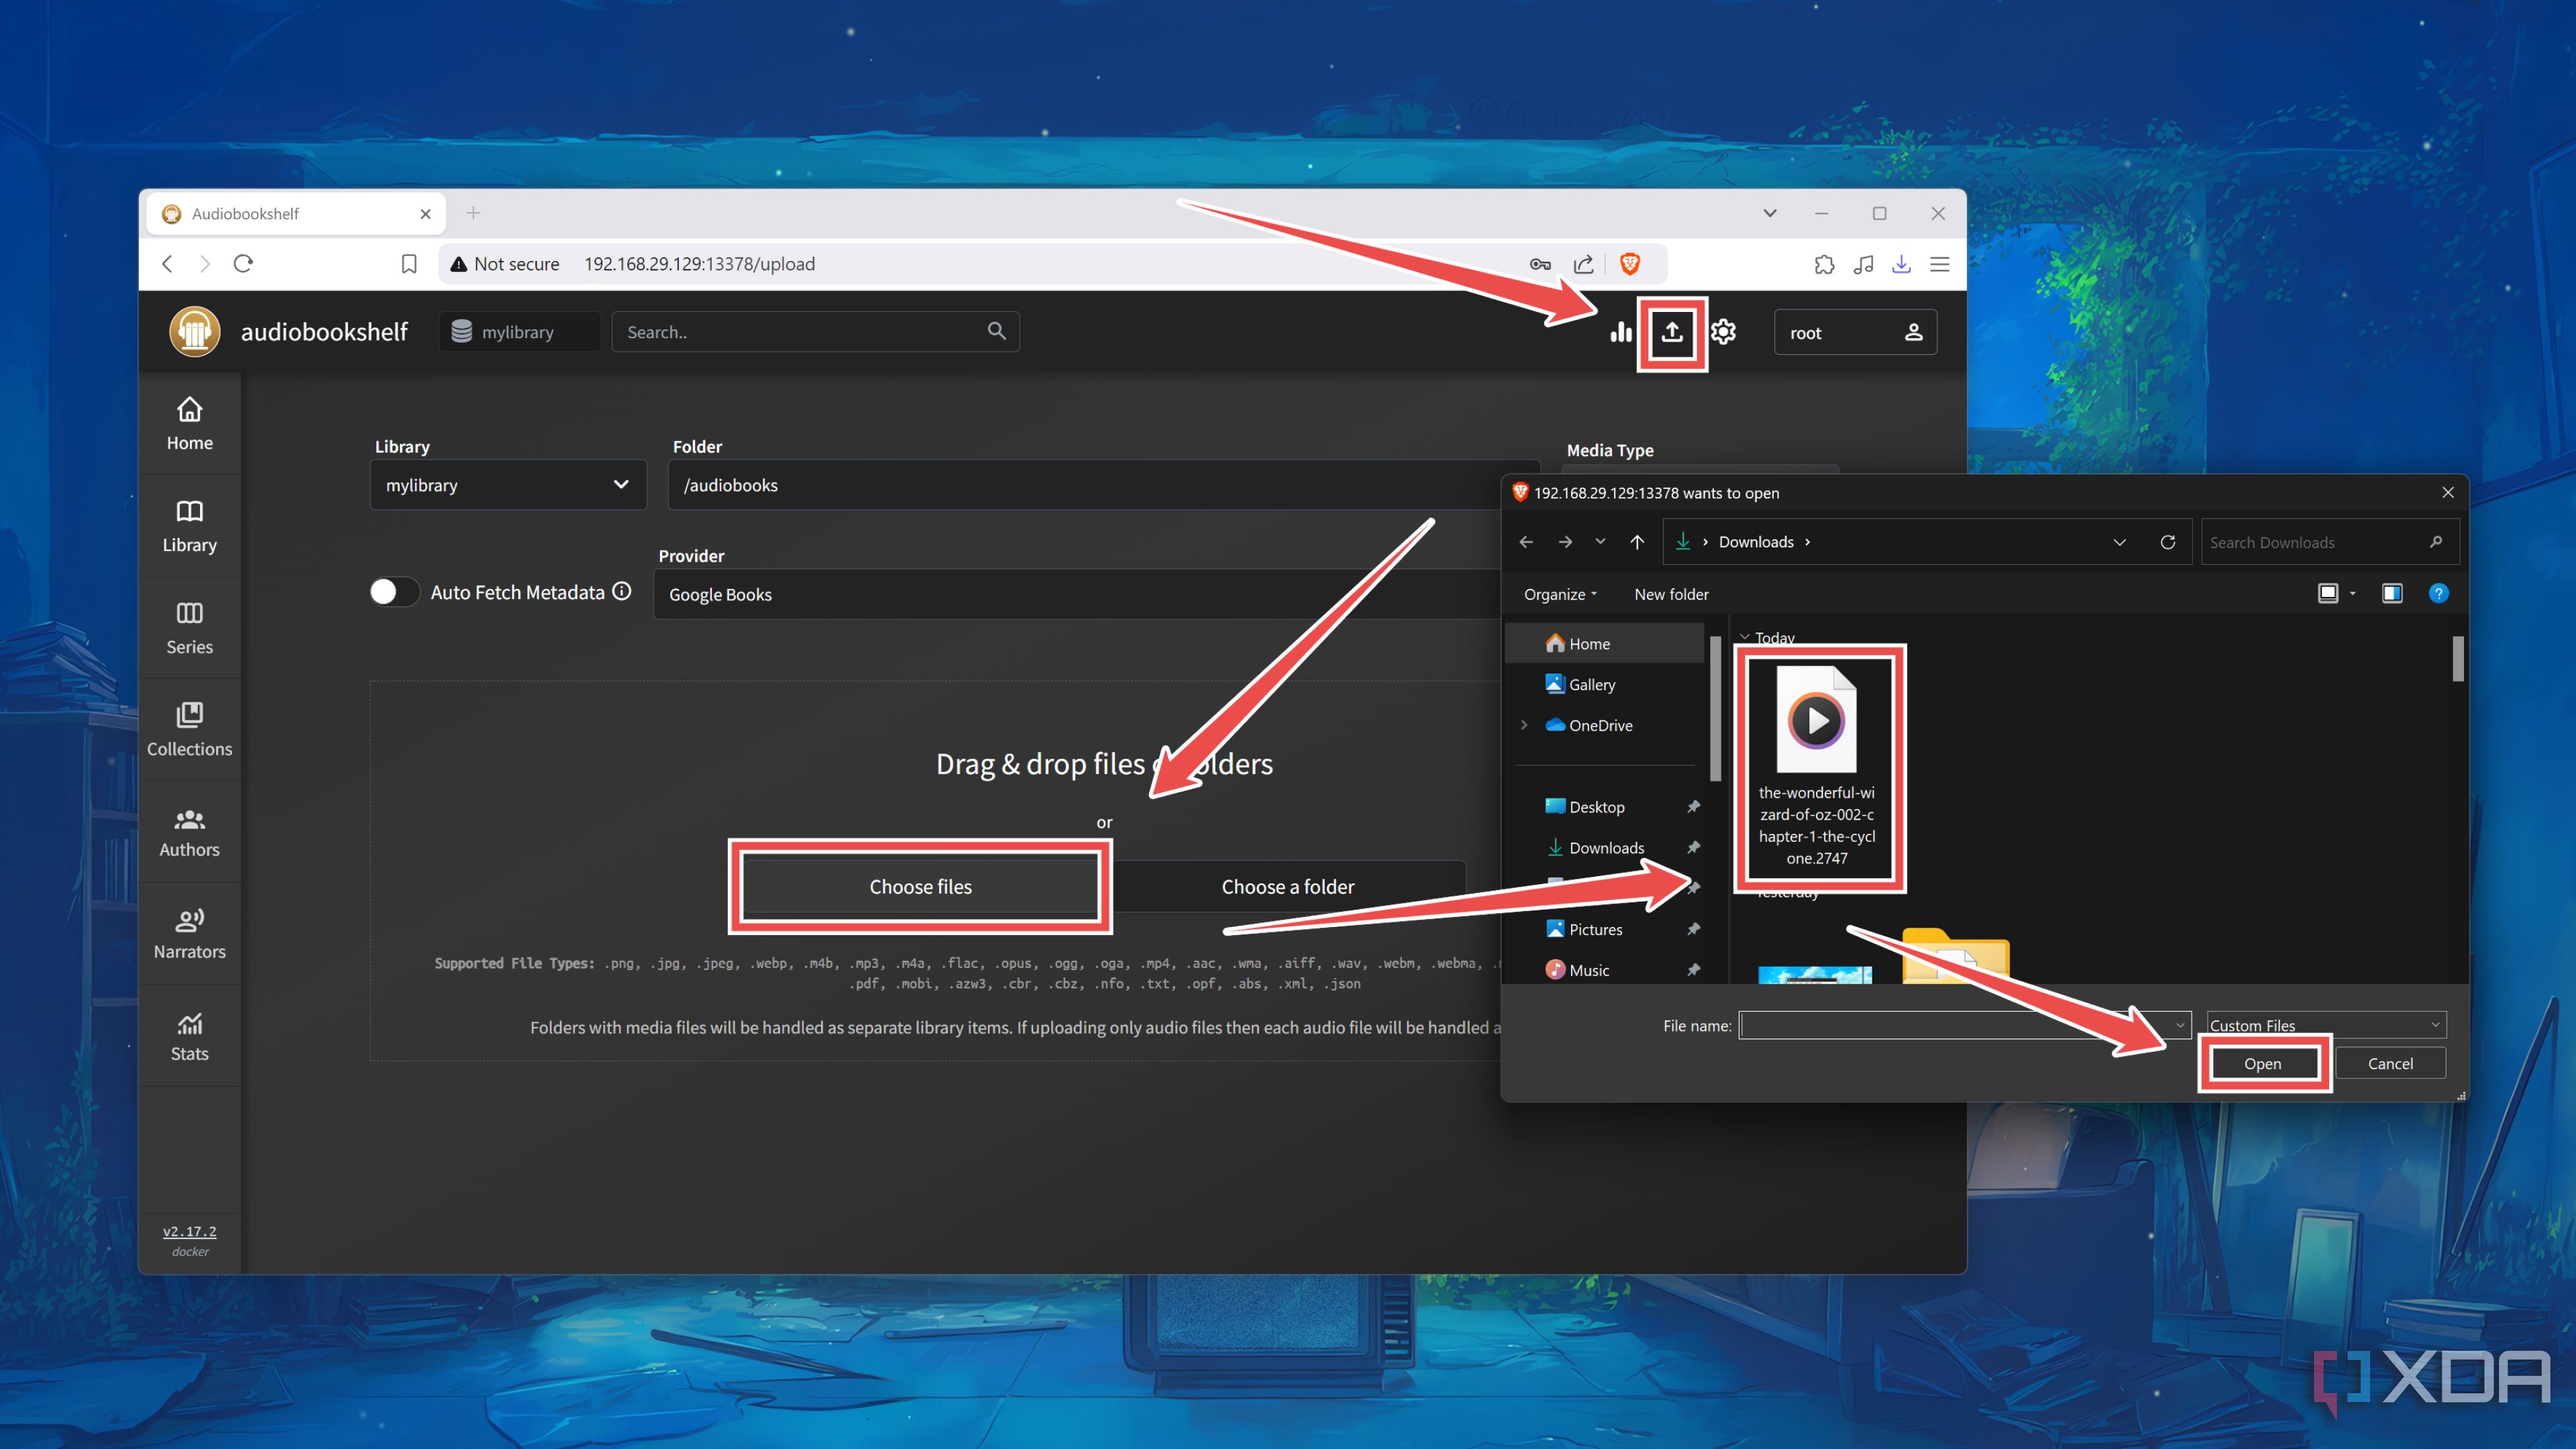Expand the OneDrive tree item
This screenshot has height=1449, width=2576.
1524,725
